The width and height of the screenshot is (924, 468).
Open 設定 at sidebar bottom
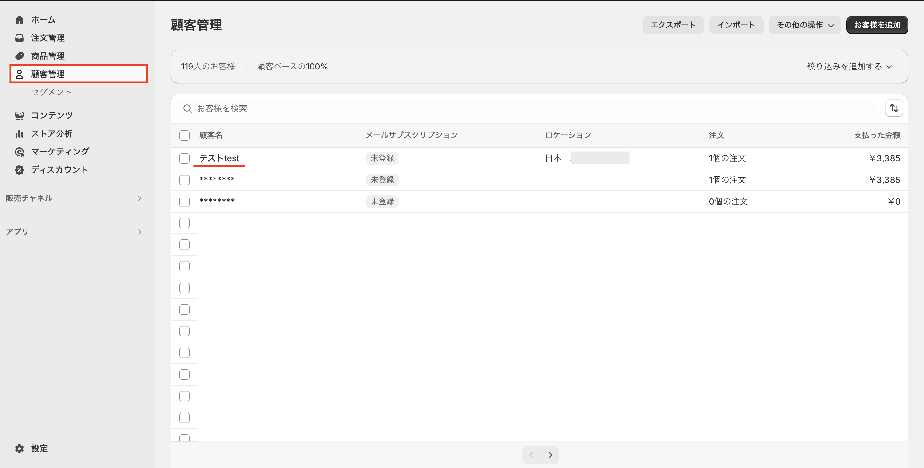point(39,448)
